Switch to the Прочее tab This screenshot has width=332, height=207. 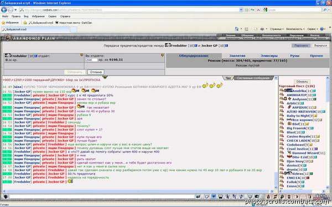[317, 56]
